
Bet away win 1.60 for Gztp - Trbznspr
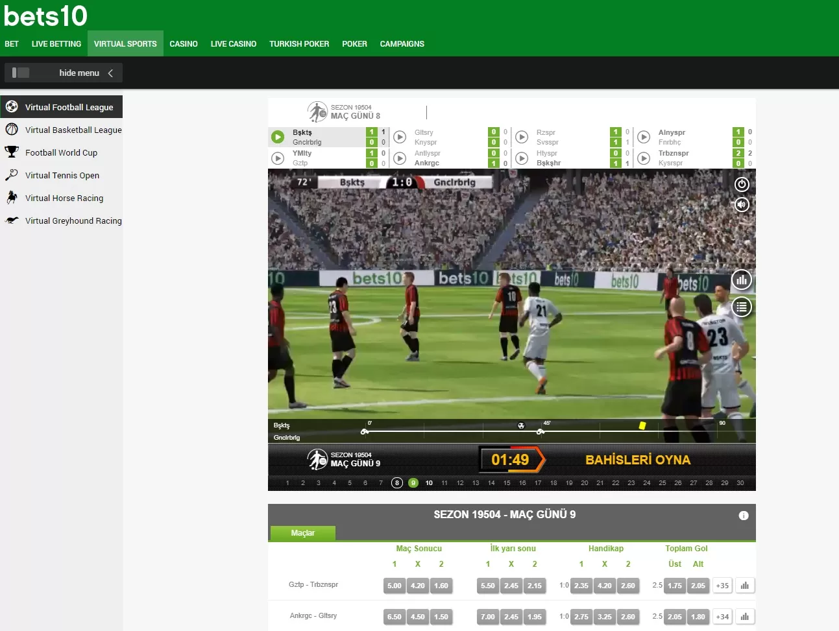click(441, 586)
